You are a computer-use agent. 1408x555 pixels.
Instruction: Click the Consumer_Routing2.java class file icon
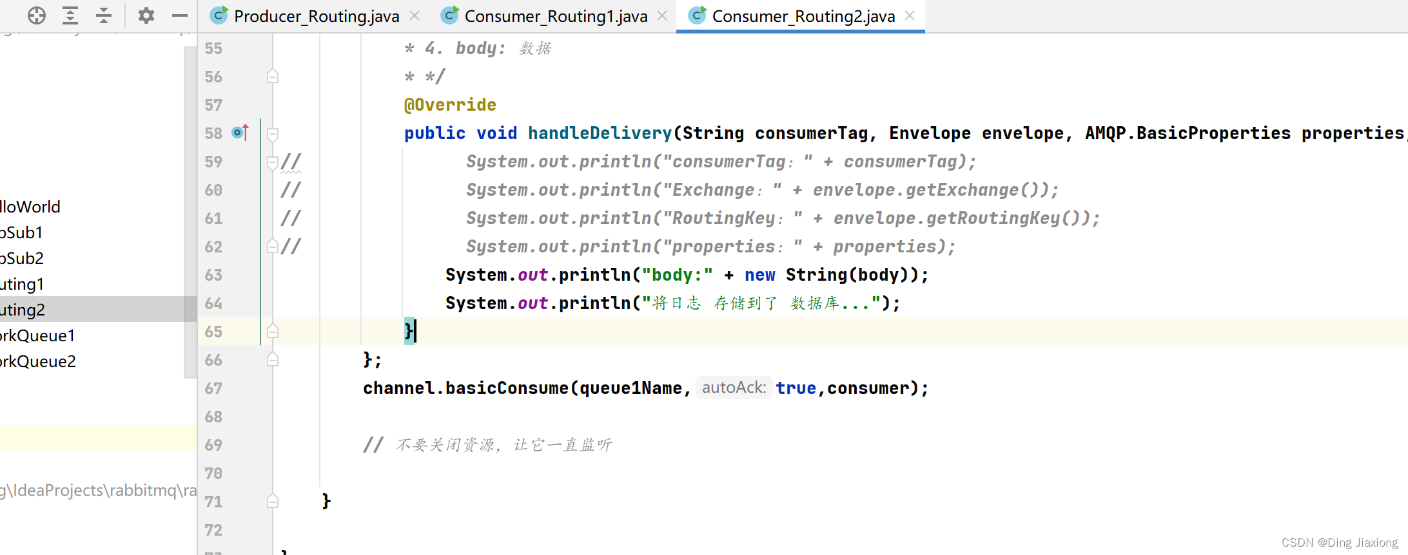tap(697, 15)
